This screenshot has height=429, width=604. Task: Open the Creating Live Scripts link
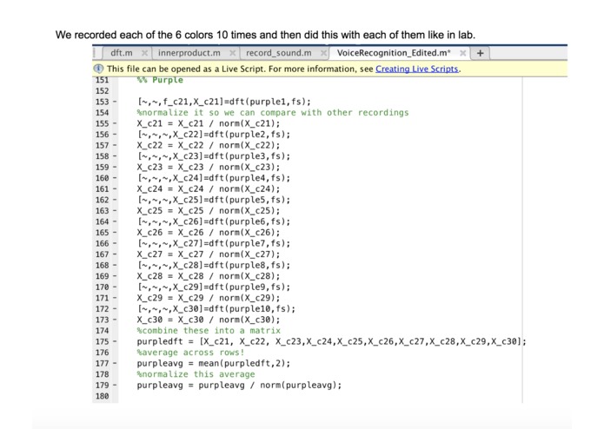(x=417, y=69)
